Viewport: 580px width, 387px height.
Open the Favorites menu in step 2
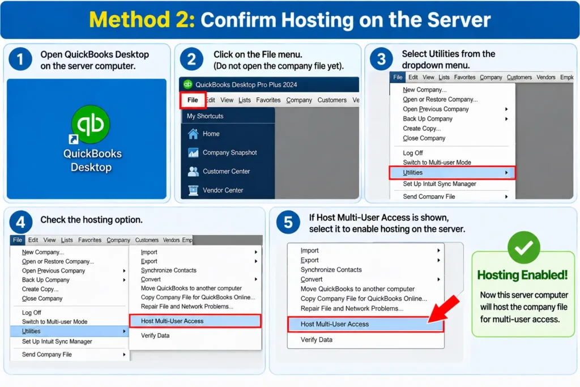coord(268,100)
